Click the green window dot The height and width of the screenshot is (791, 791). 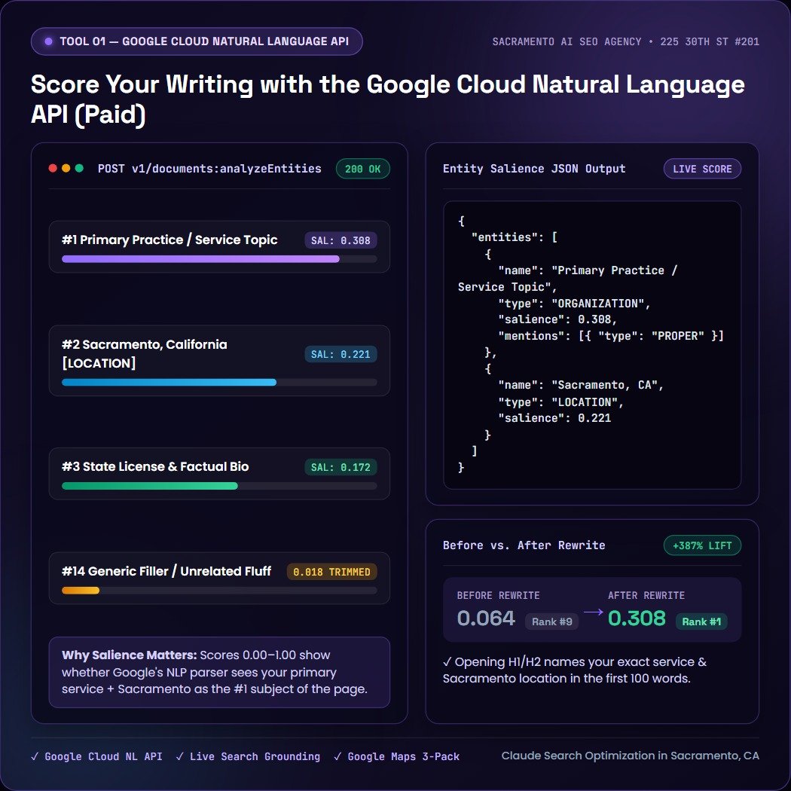tap(79, 168)
